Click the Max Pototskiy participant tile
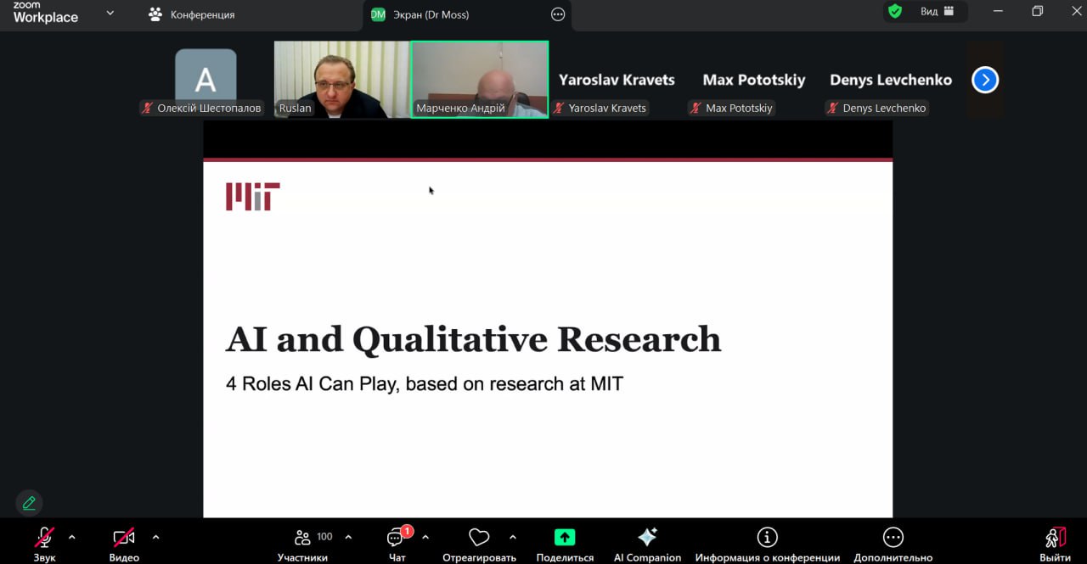1087x564 pixels. click(754, 79)
